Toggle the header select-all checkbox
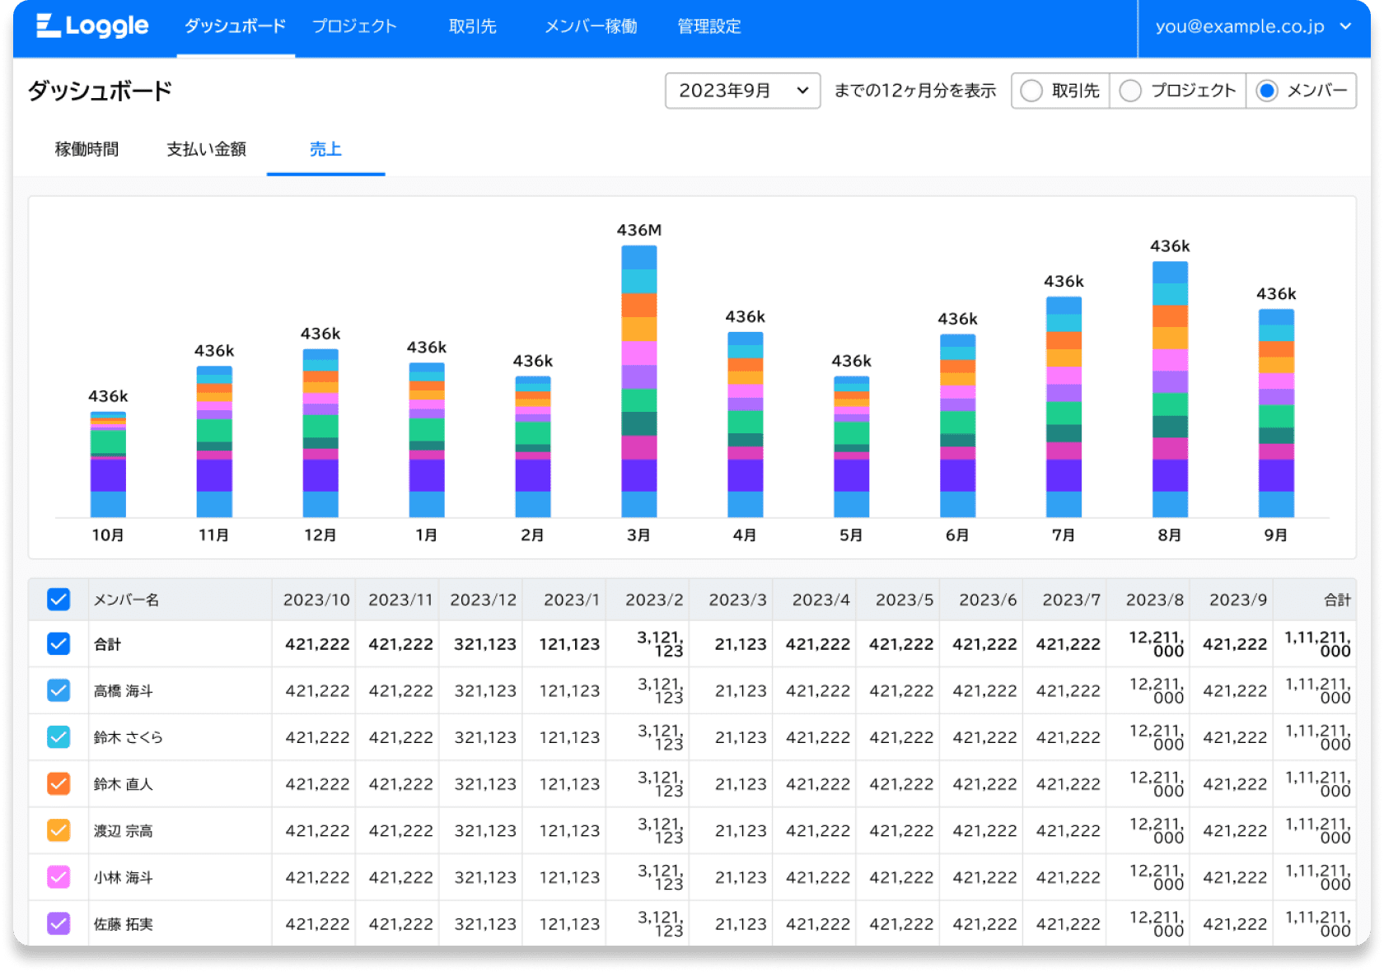Viewport: 1384px width, 972px height. 58,599
